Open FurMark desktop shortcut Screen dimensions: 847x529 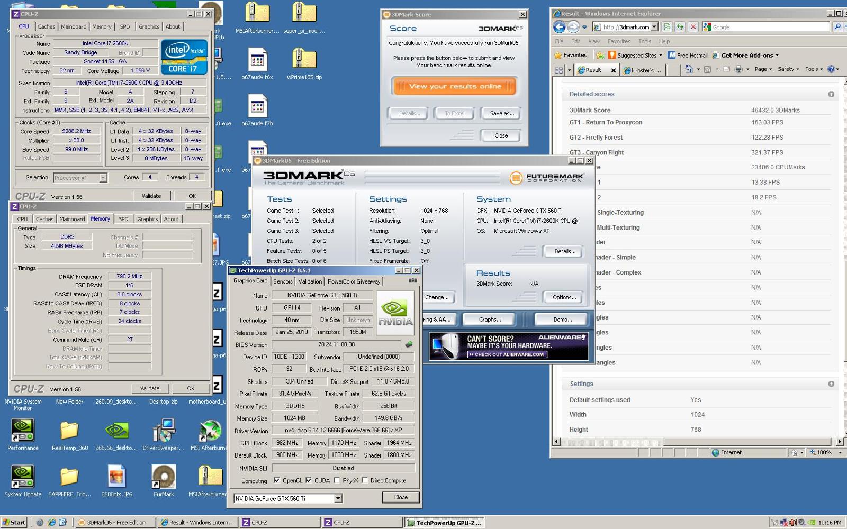164,480
